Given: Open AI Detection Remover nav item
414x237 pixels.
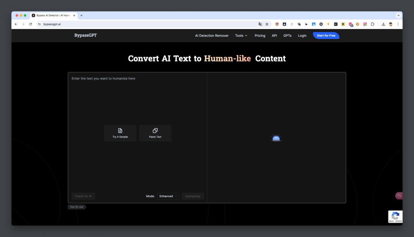Looking at the screenshot, I should pyautogui.click(x=212, y=36).
